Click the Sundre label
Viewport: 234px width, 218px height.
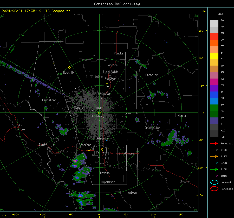pos(79,107)
